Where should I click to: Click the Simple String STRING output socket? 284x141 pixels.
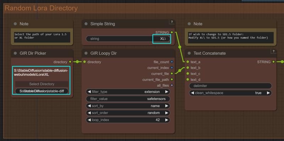[x=172, y=32]
